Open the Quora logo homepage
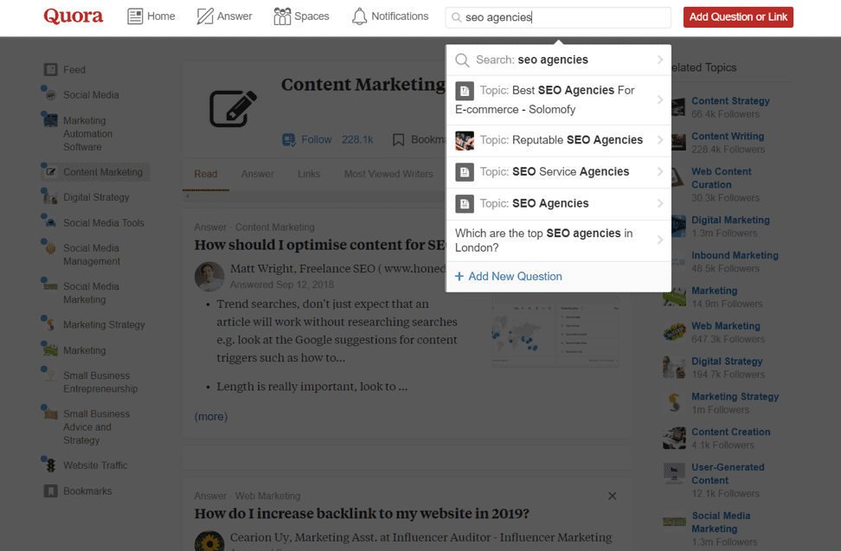The image size is (841, 551). pos(73,16)
